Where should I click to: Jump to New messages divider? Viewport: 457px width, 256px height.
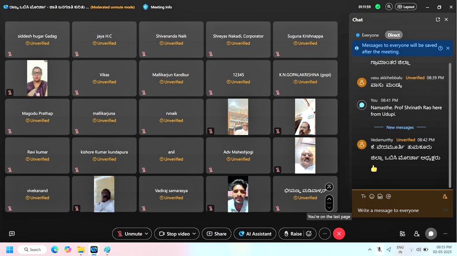[400, 127]
